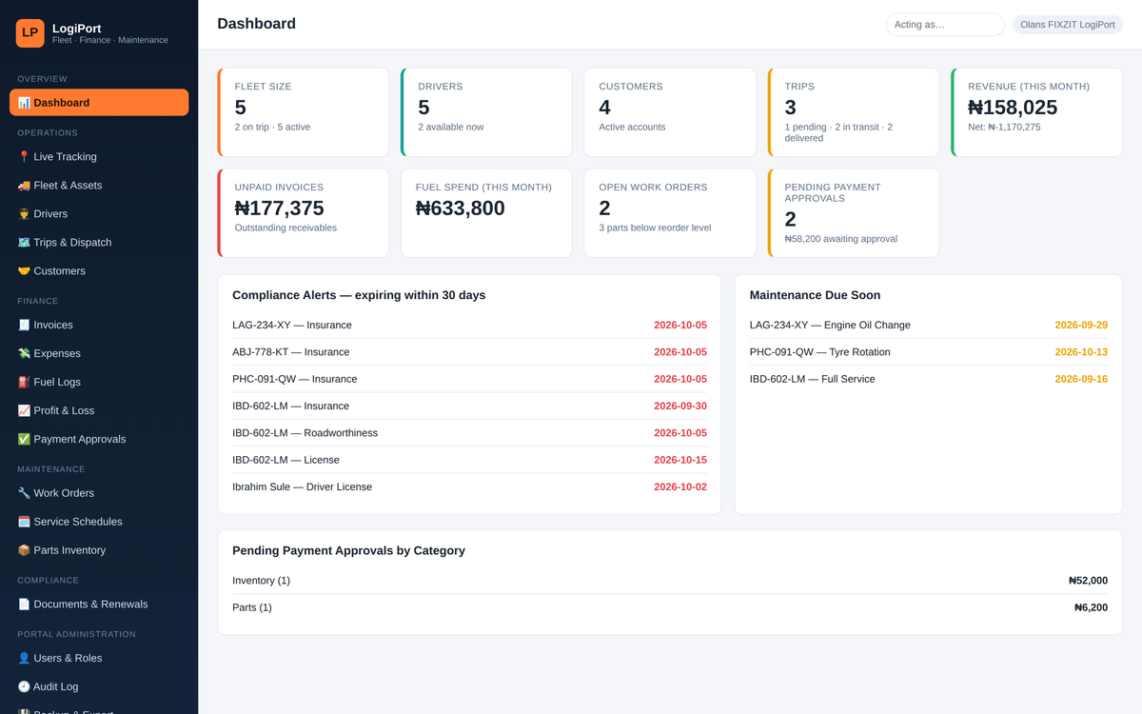Image resolution: width=1142 pixels, height=714 pixels.
Task: Select PHC-091-QW — Insurance alert row
Action: (x=469, y=379)
